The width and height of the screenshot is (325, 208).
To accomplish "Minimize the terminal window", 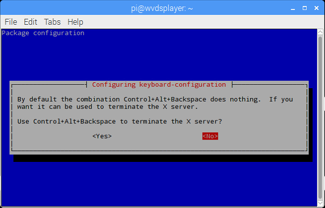I will (293, 8).
